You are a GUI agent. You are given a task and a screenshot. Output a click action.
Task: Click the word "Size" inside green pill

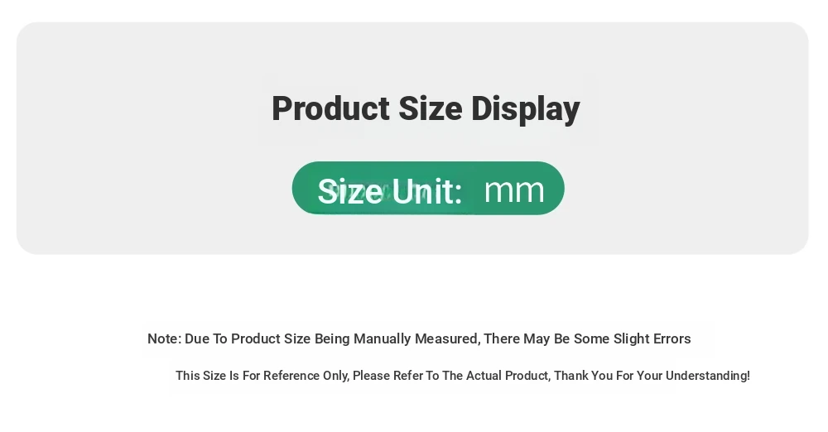[x=350, y=191]
